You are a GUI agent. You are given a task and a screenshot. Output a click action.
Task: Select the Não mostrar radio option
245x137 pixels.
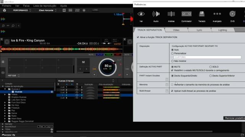pos(172,61)
